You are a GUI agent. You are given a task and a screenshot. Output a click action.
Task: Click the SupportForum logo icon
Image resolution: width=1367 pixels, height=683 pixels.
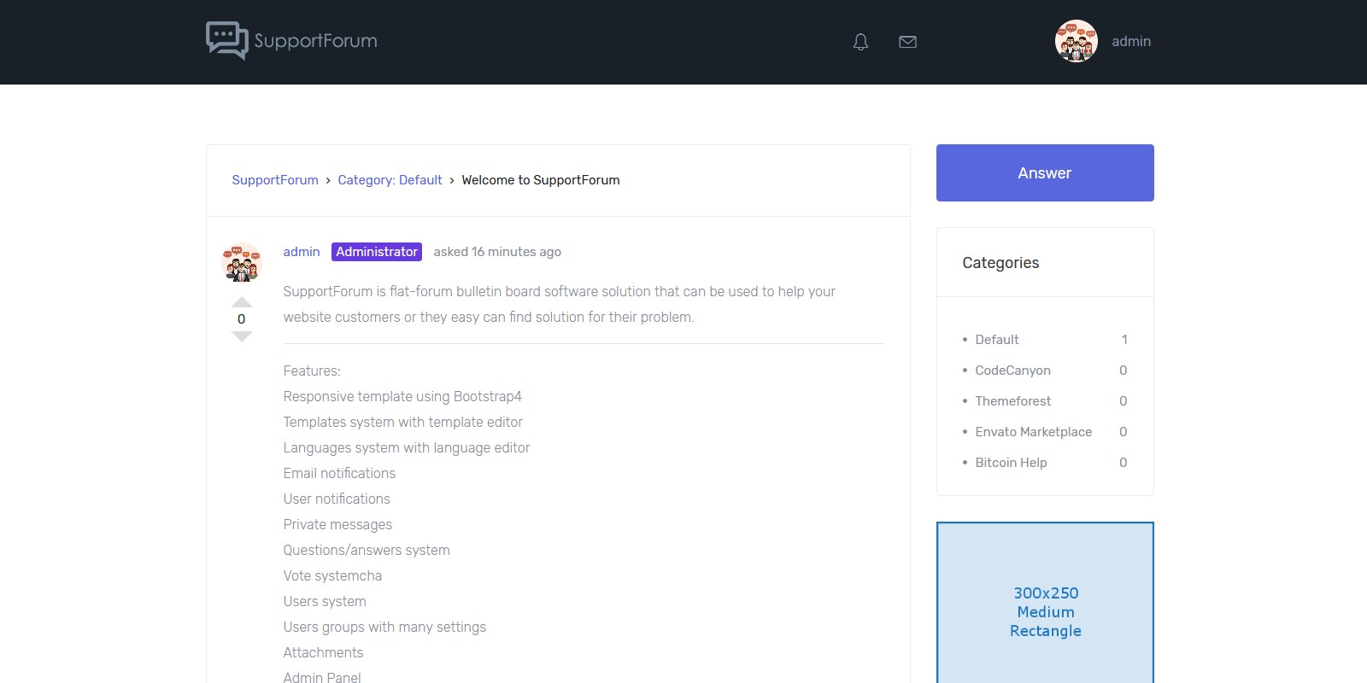click(x=226, y=40)
